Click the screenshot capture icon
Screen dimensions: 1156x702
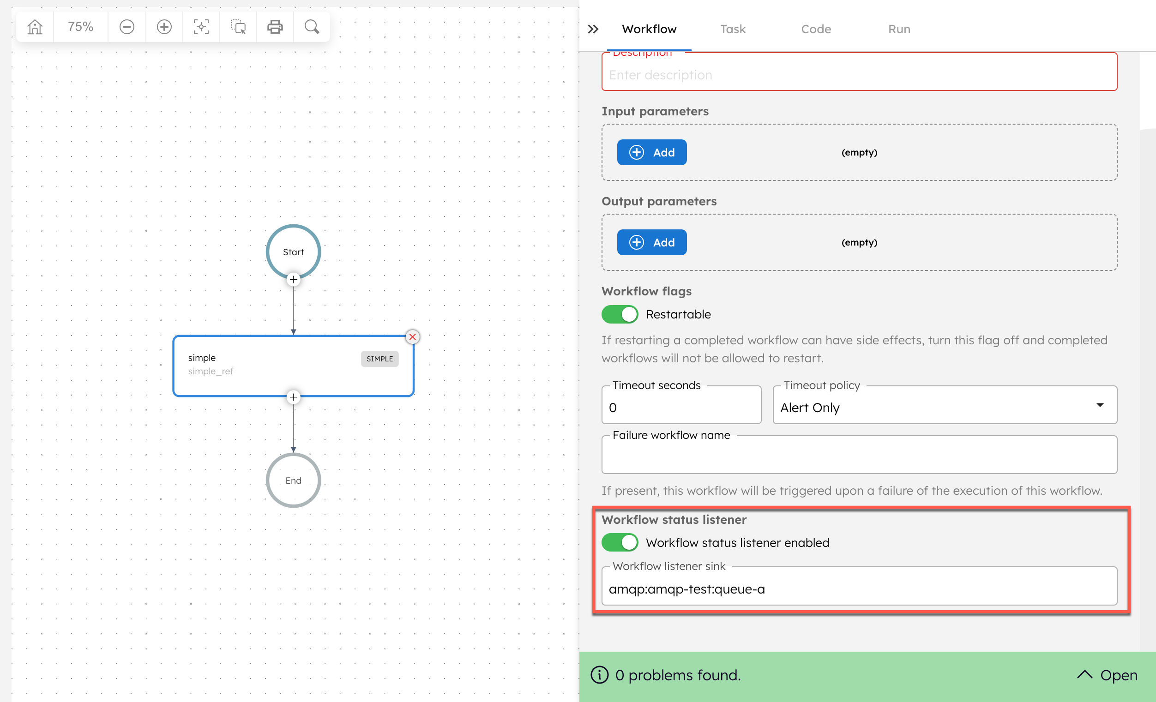pos(238,27)
